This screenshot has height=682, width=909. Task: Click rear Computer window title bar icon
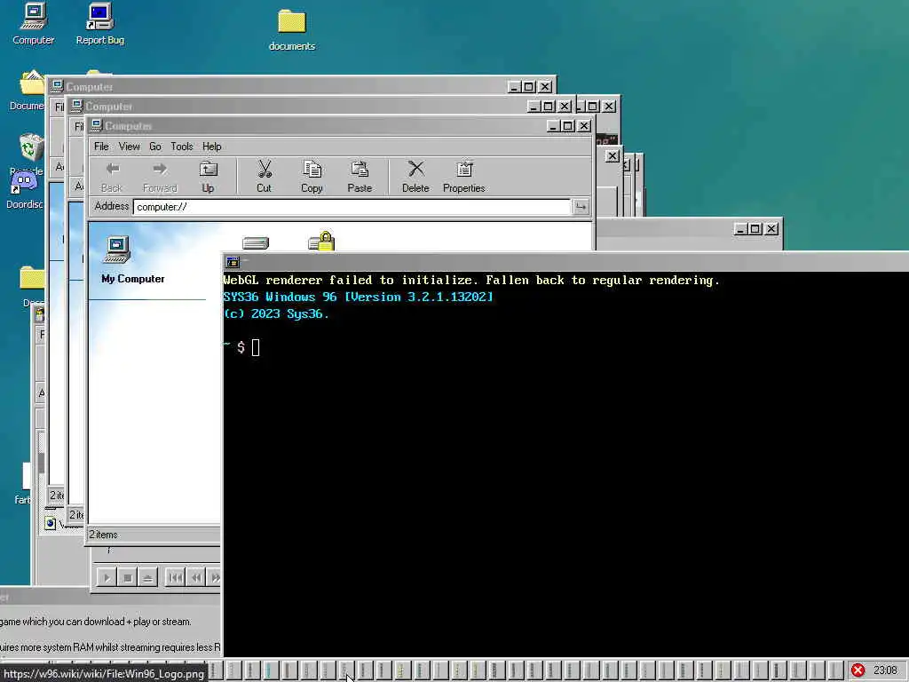57,86
